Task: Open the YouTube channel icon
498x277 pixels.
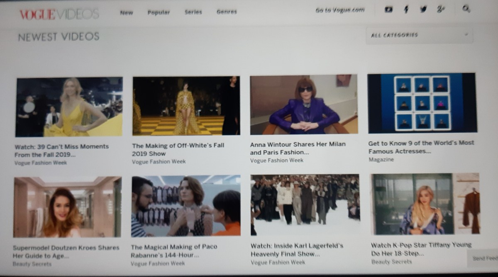Action: point(388,10)
